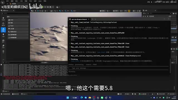Expand the outliner search options chevron
This screenshot has width=178, height=100.
click(x=170, y=13)
